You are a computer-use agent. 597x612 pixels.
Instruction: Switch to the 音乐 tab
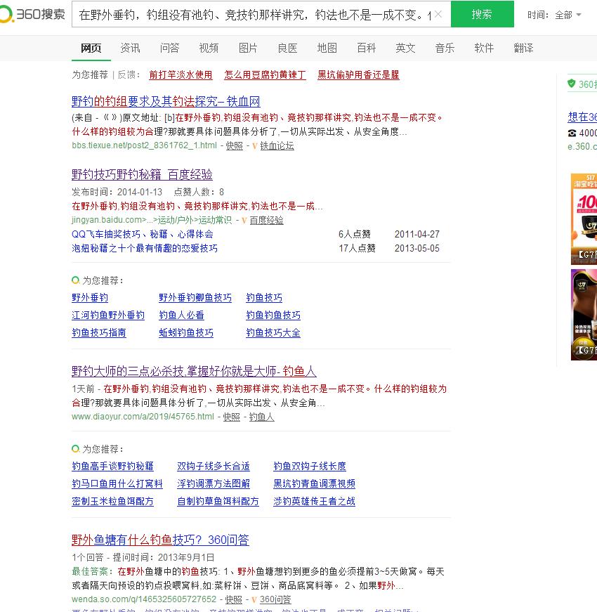[x=445, y=48]
